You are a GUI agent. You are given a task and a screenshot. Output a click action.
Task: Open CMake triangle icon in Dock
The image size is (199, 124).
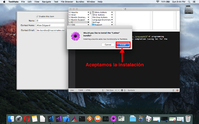pyautogui.click(x=74, y=119)
